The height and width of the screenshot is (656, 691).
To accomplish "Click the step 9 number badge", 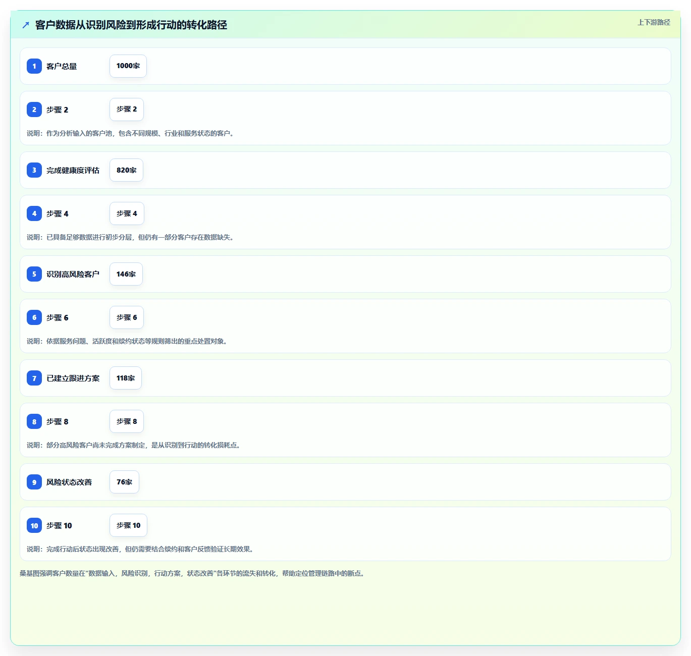I will click(x=34, y=482).
